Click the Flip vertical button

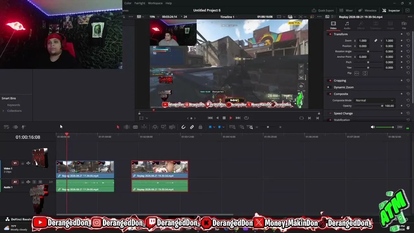[x=365, y=73]
